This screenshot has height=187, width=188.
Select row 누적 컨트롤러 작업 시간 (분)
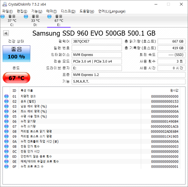click(x=91, y=141)
